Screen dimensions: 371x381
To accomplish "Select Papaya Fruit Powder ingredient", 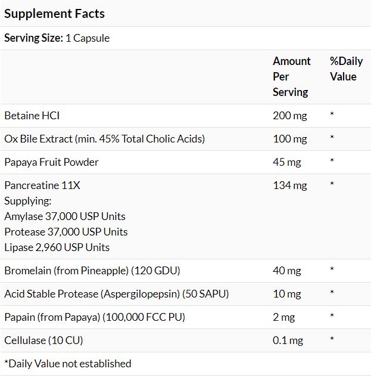I will 51,162.
